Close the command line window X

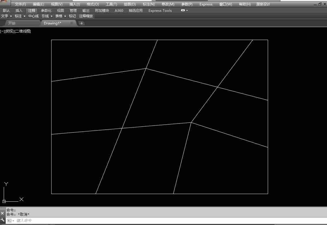coord(2,213)
